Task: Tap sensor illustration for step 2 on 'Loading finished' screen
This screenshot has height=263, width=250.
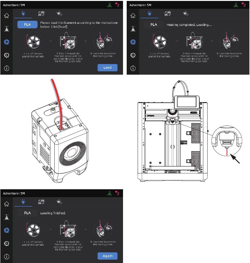Action: pos(68,229)
